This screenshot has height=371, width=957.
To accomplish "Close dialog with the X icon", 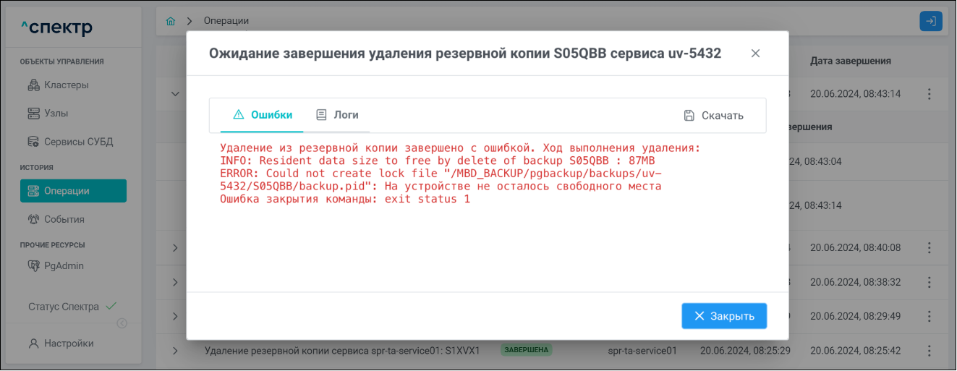I will (755, 54).
